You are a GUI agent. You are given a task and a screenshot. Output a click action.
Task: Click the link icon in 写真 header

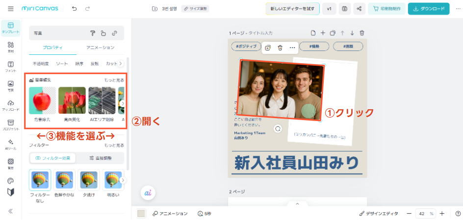click(x=114, y=33)
